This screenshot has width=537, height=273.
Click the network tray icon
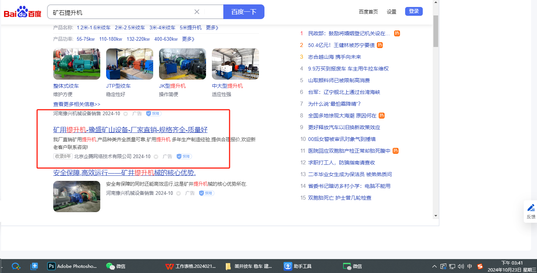coord(452,266)
